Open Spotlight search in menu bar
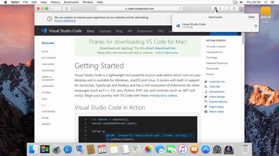Viewport: 279px width, 156px height. pyautogui.click(x=266, y=2)
